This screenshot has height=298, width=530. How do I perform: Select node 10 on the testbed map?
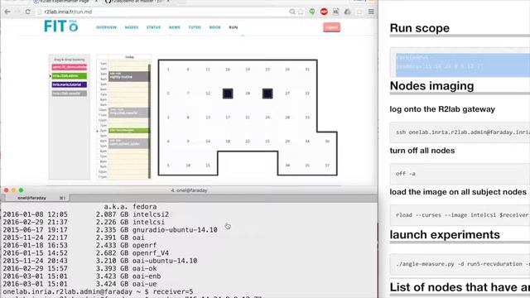click(188, 166)
